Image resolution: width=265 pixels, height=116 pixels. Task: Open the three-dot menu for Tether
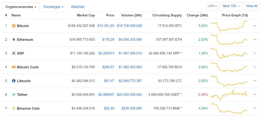(x=255, y=95)
